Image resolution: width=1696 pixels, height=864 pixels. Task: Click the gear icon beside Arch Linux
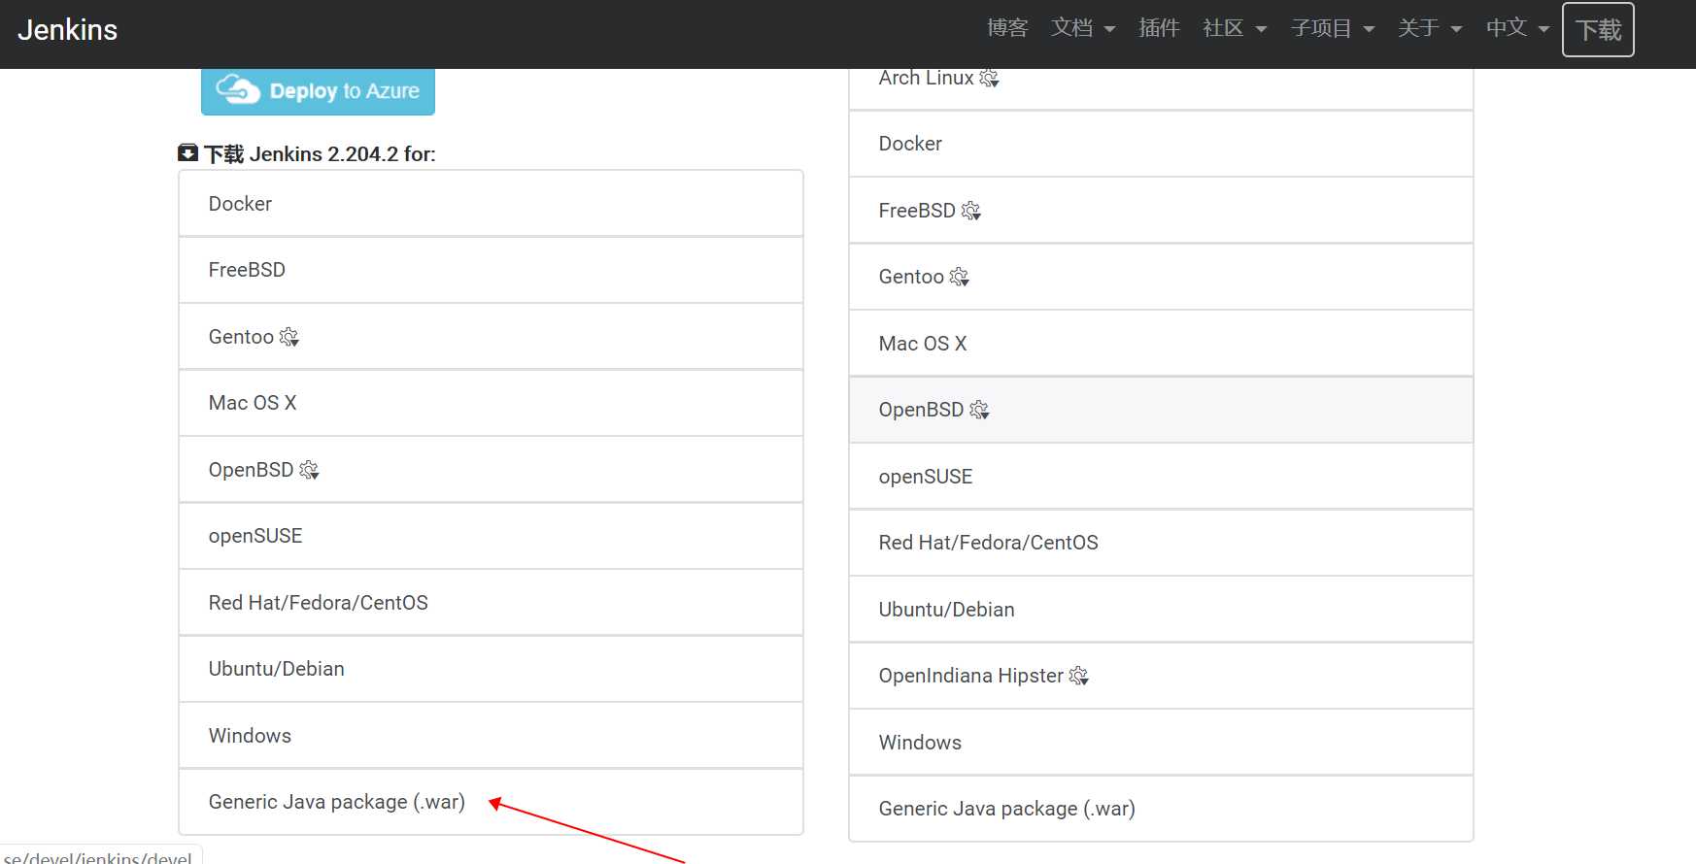click(989, 78)
